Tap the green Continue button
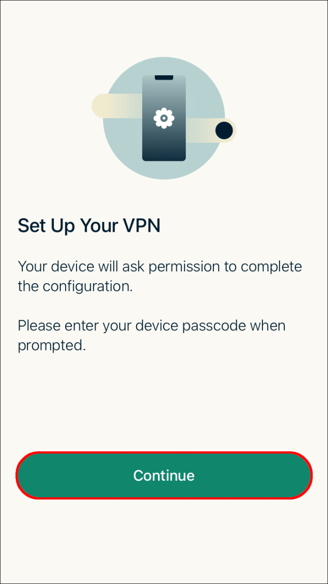Image resolution: width=328 pixels, height=584 pixels. tap(164, 475)
